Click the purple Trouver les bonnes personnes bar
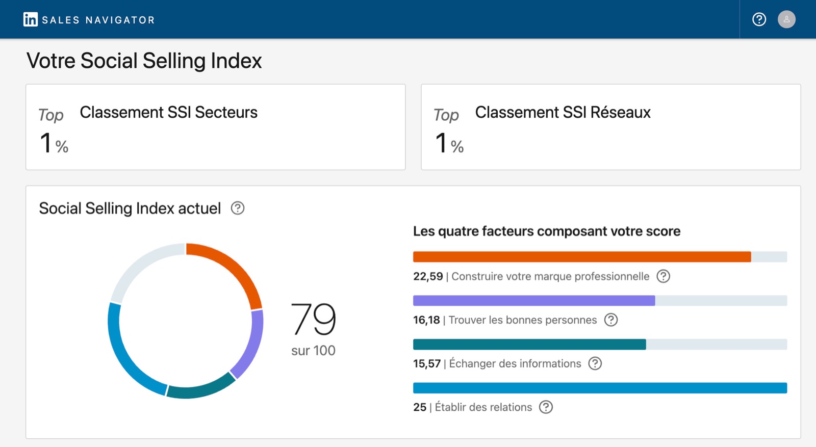 [534, 301]
